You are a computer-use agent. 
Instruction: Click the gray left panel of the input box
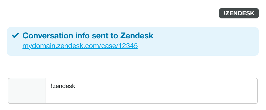[x=27, y=91]
